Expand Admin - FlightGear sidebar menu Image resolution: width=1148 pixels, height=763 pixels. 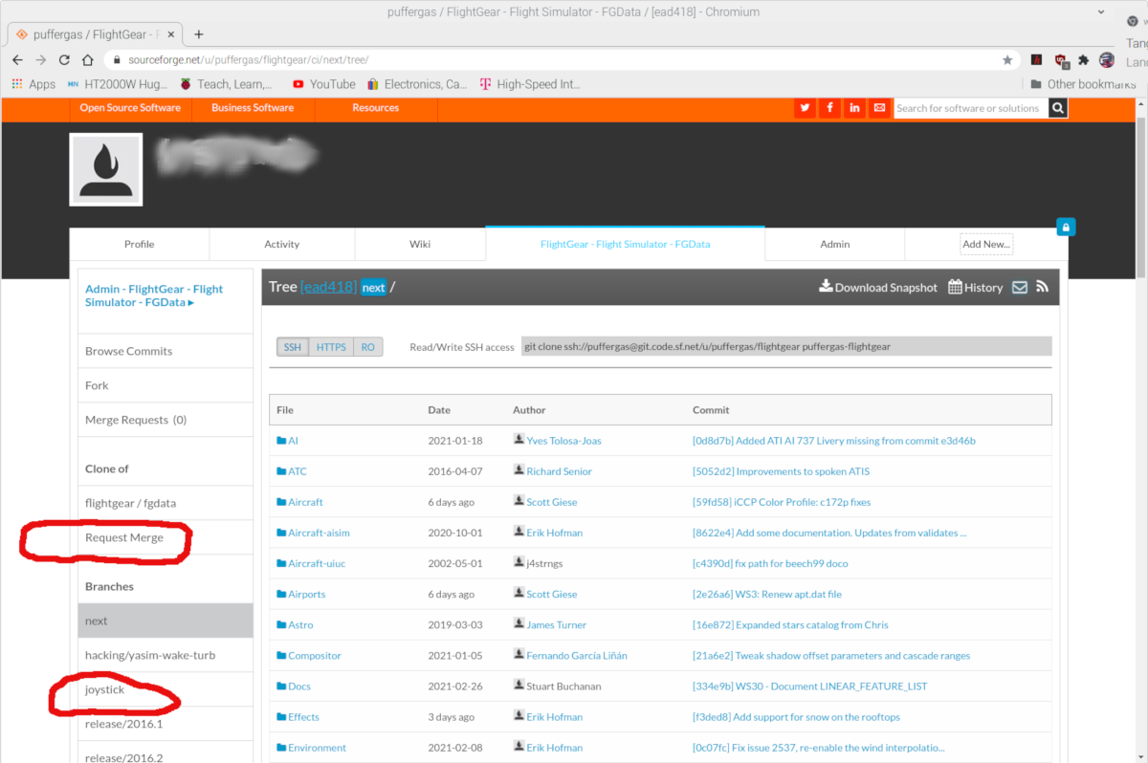click(154, 295)
